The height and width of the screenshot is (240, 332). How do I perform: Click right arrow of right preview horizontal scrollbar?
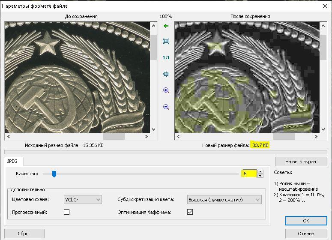point(316,136)
